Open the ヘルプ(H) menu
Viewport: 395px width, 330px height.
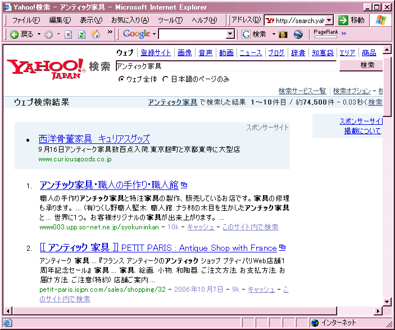click(x=205, y=20)
